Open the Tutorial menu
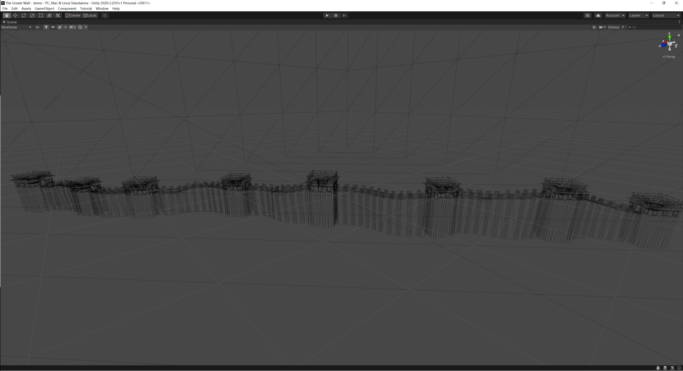Image resolution: width=683 pixels, height=371 pixels. 86,8
